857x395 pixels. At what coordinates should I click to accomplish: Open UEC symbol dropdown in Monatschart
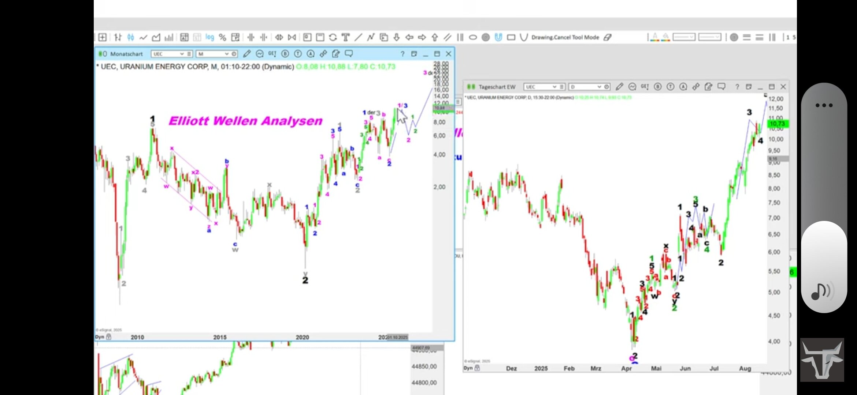(x=182, y=54)
